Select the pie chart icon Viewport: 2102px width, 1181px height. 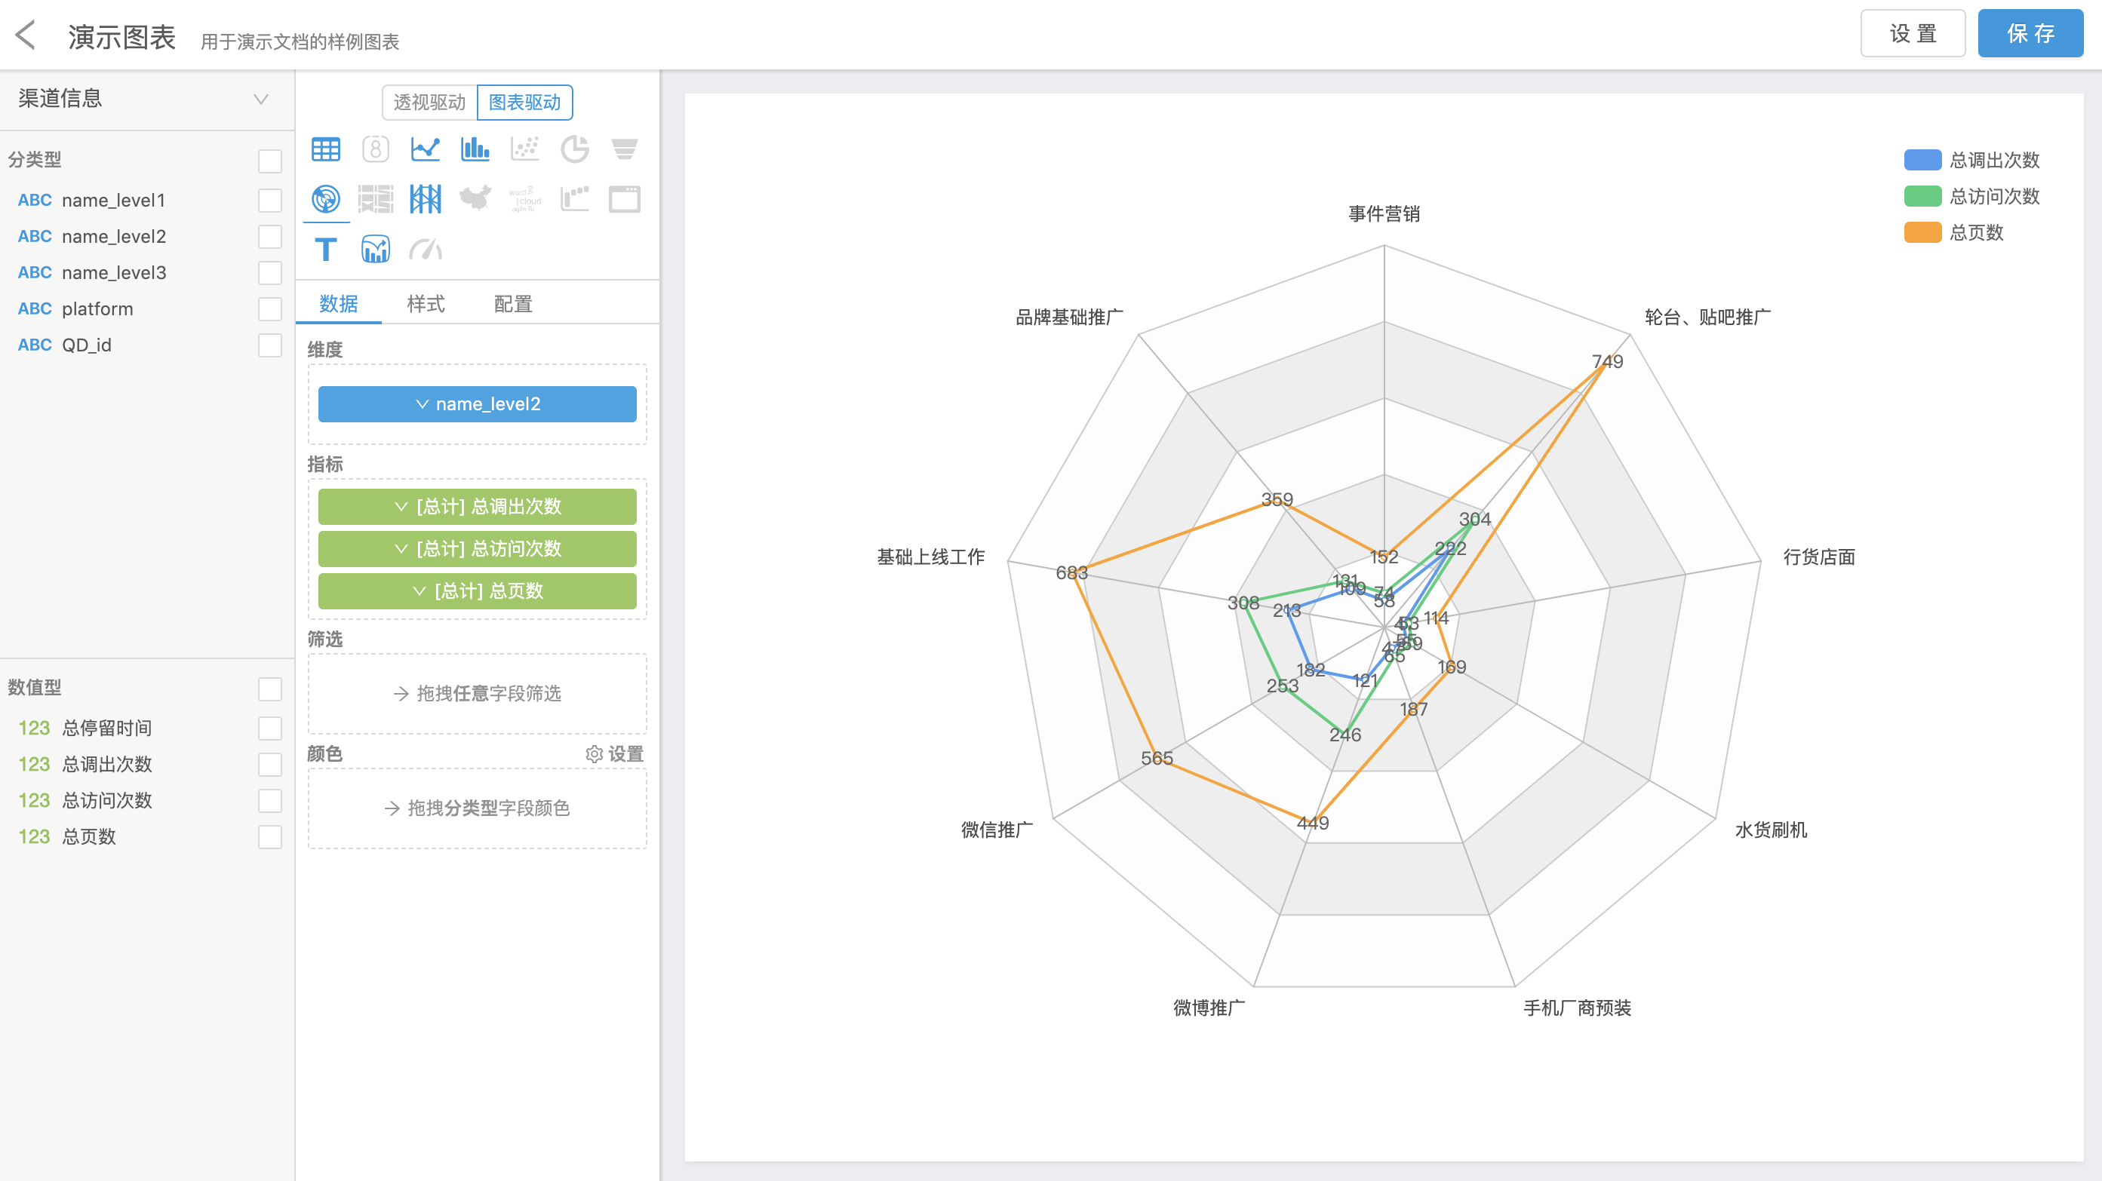click(x=574, y=149)
